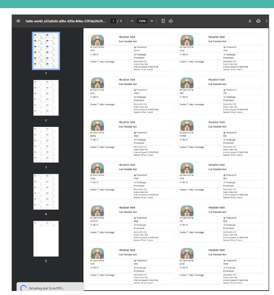This screenshot has width=274, height=295.
Task: Open the more actions three-dot menu
Action: pyautogui.click(x=267, y=21)
